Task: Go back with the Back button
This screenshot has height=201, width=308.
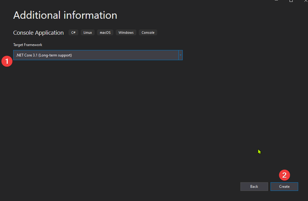Action: (254, 187)
